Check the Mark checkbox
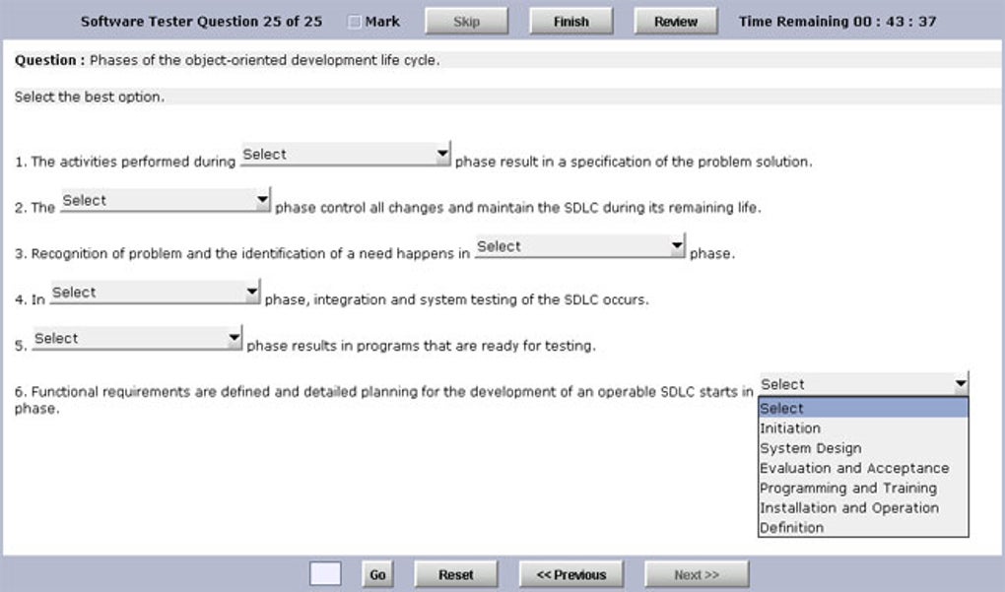This screenshot has width=1005, height=592. [x=354, y=22]
